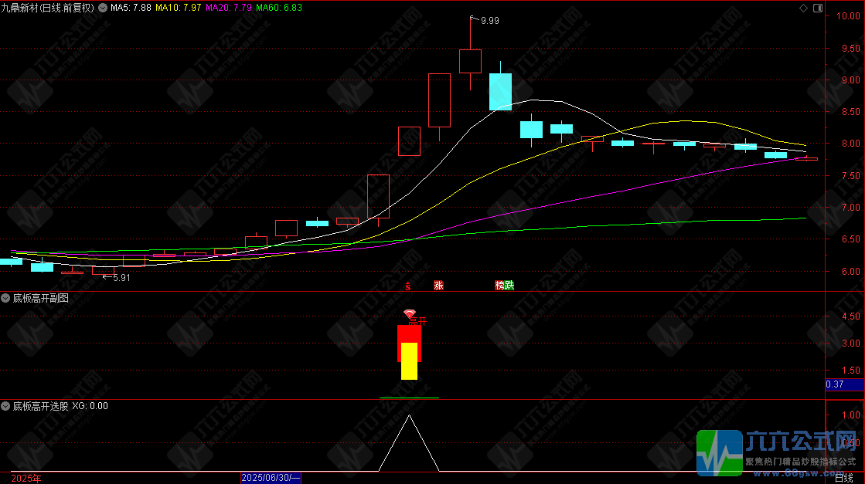Viewport: 865px width, 484px height.
Task: Click the MA5: 7.88 indicator label
Action: pos(131,8)
